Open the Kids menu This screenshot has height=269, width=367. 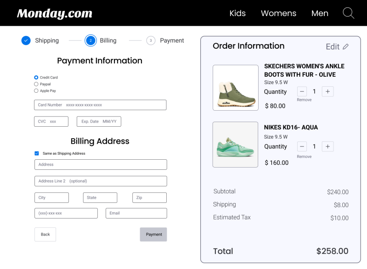pos(237,13)
